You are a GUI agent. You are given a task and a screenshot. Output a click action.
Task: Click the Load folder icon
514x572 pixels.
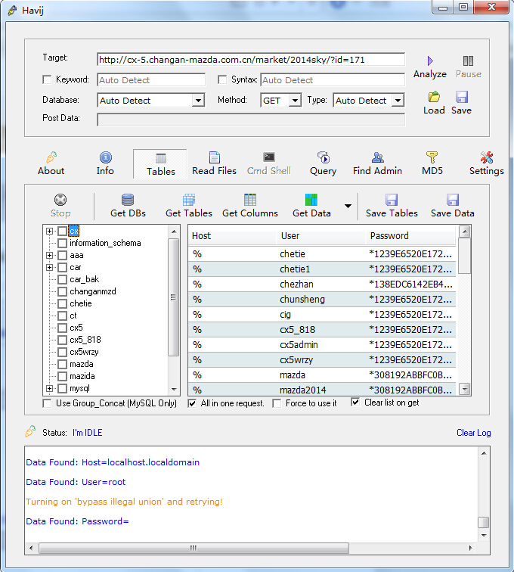(434, 97)
